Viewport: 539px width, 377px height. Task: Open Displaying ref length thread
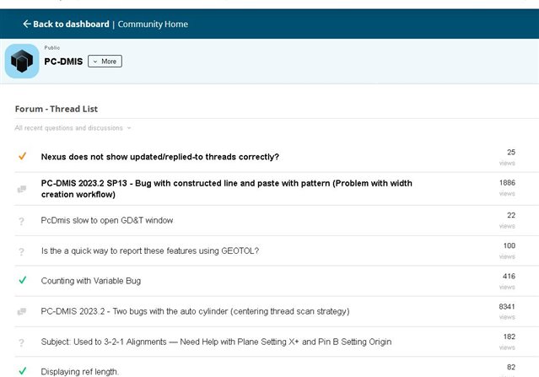80,372
